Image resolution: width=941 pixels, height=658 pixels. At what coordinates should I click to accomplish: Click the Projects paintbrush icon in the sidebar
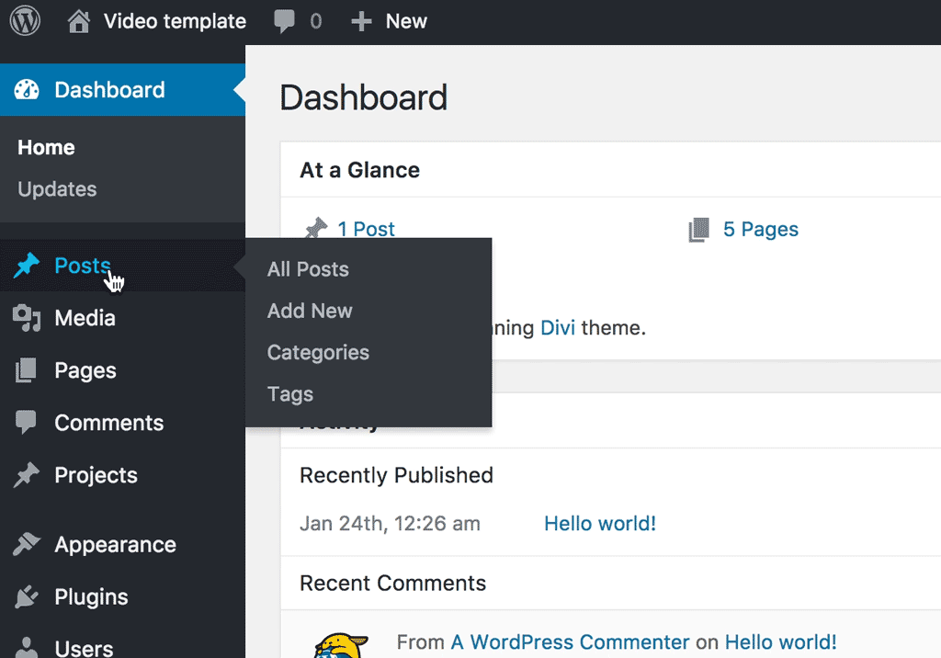[27, 475]
